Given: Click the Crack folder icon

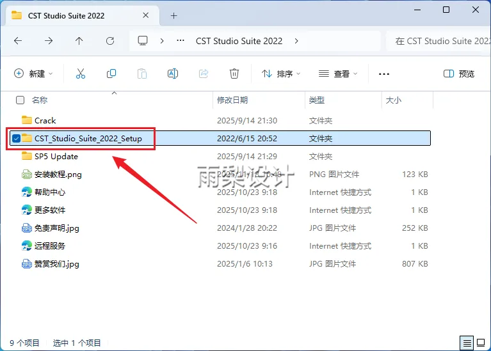Looking at the screenshot, I should (27, 120).
